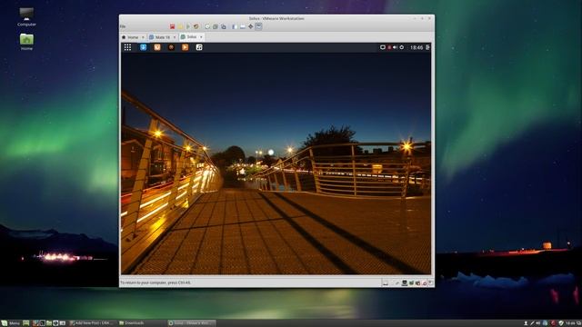Toggle the thumbnail bar icon in toolbar
582x327 pixels.
[243, 26]
